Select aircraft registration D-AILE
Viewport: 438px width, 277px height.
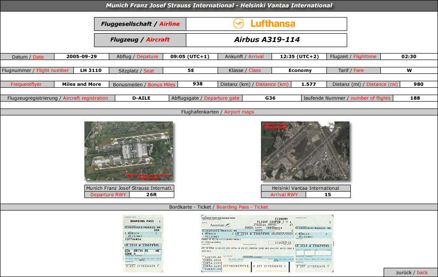tap(142, 98)
